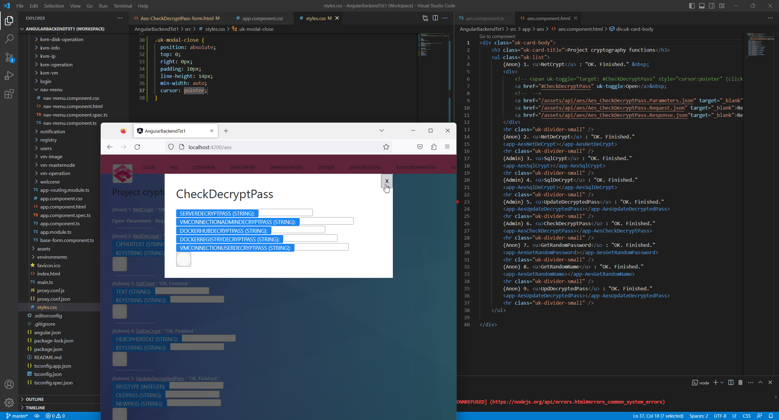
Task: Switch to app.component.css tab
Action: click(x=262, y=18)
